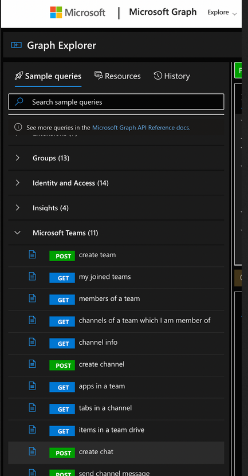
Task: Select the create channel query
Action: click(101, 364)
